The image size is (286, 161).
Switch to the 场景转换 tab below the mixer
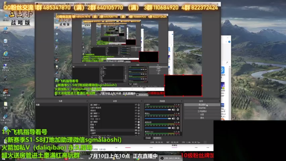(157, 138)
